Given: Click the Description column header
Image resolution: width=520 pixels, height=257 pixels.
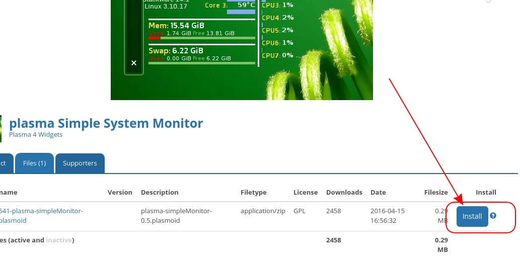Looking at the screenshot, I should pos(160,193).
